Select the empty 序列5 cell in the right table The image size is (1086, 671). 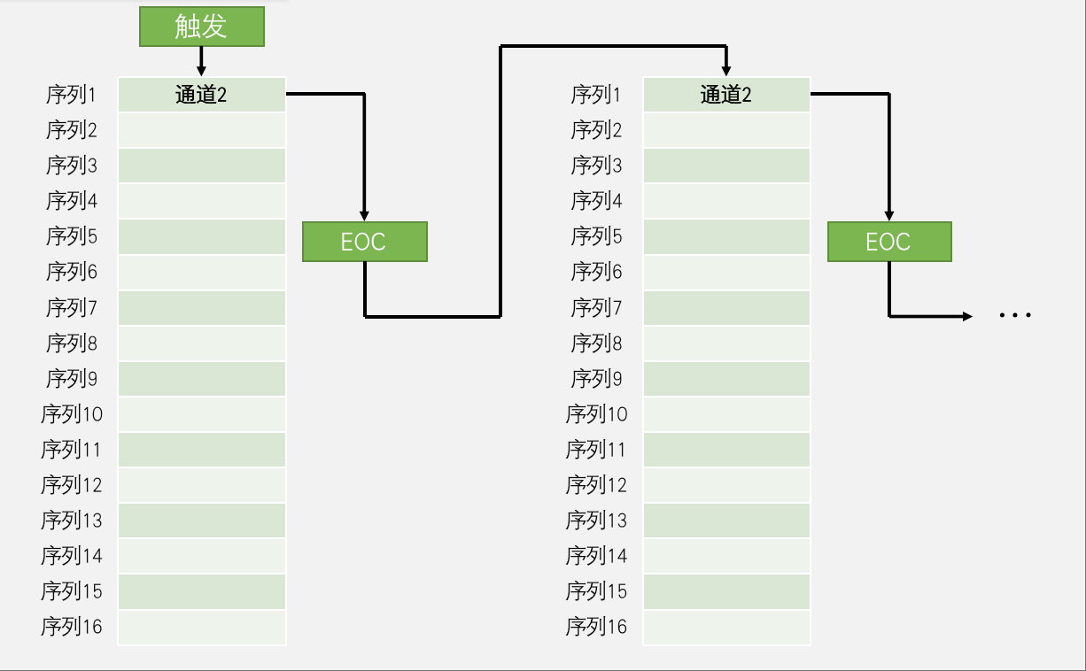pyautogui.click(x=726, y=236)
